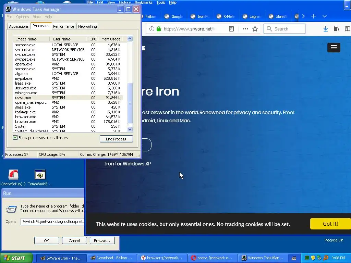
Task: Click OK in the Run dialog
Action: 47,241
